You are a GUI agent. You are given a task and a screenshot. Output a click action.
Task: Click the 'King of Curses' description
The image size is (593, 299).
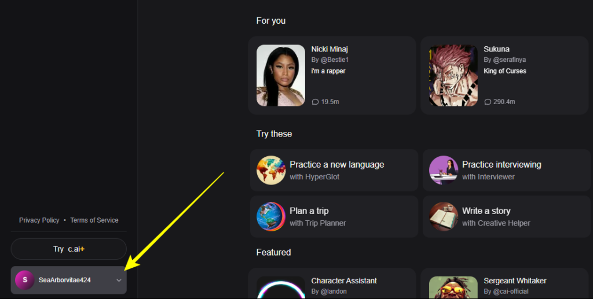505,71
